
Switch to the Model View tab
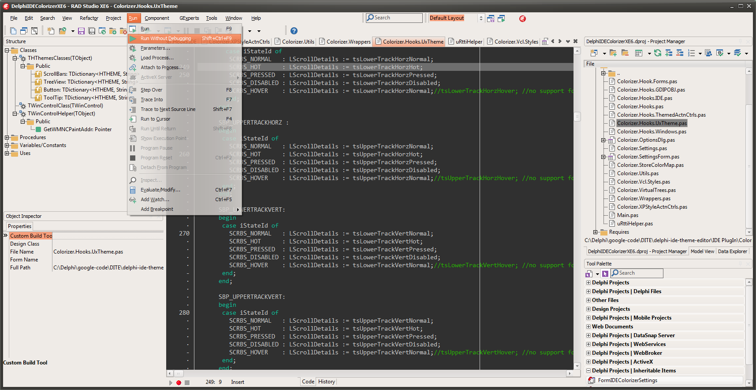click(702, 251)
